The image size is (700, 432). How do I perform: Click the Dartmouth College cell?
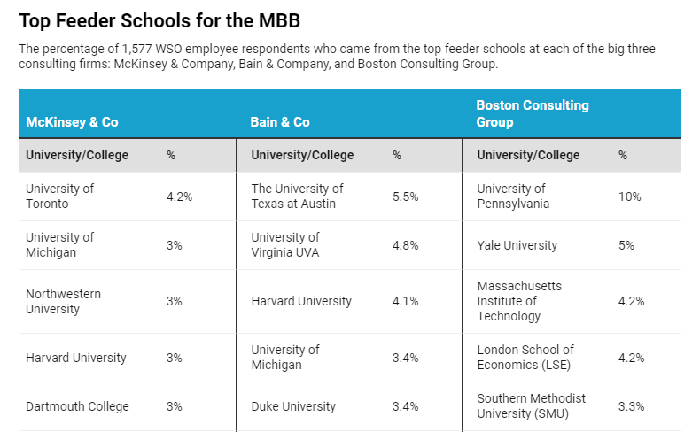tap(77, 406)
